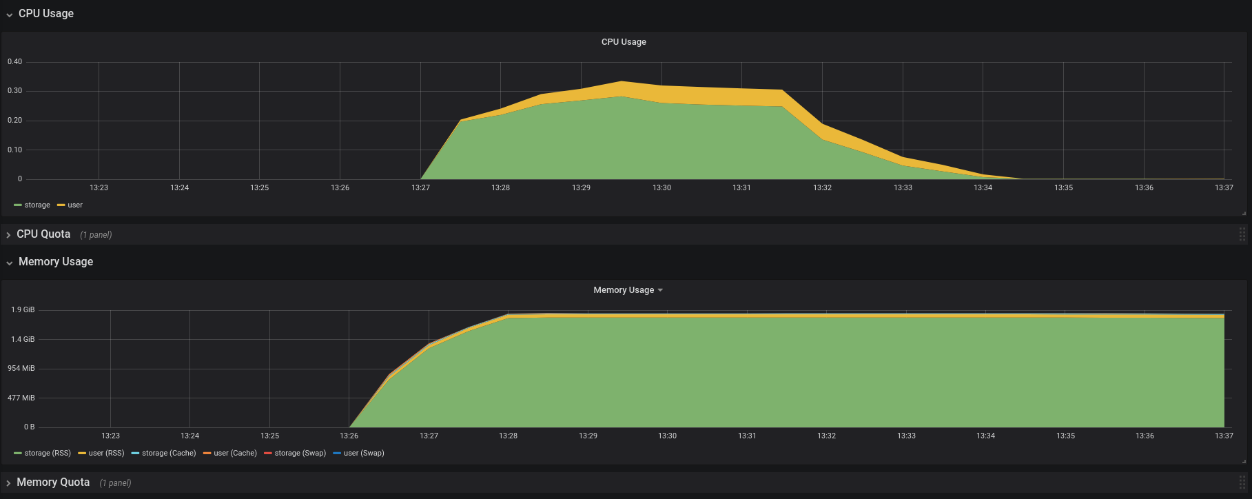Click the drag handle on Memory Quota row
The image size is (1252, 499).
pos(1242,482)
